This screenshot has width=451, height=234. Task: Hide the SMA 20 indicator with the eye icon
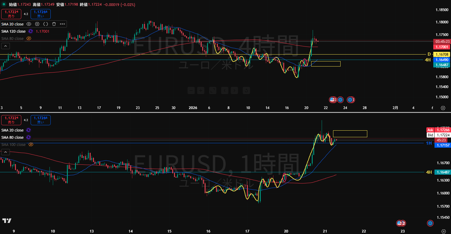point(29,24)
